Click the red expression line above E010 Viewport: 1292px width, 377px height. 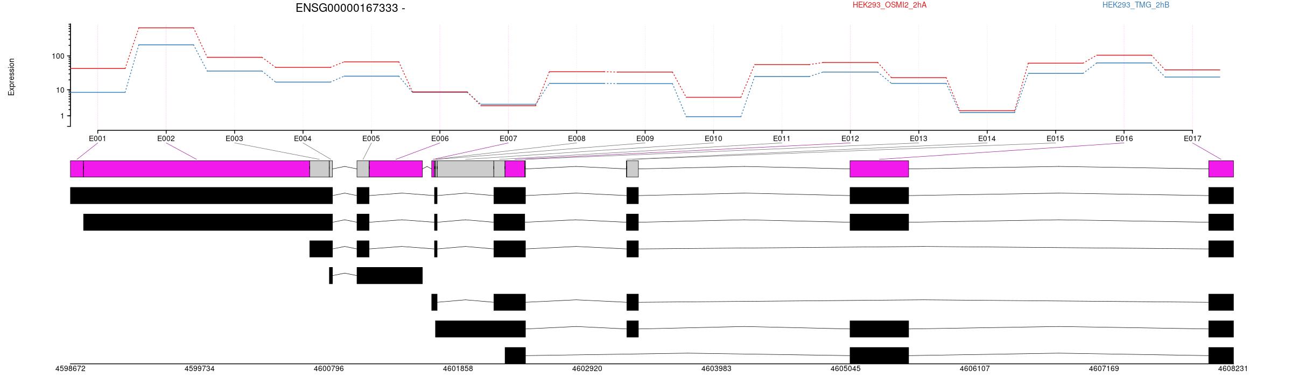[x=713, y=97]
